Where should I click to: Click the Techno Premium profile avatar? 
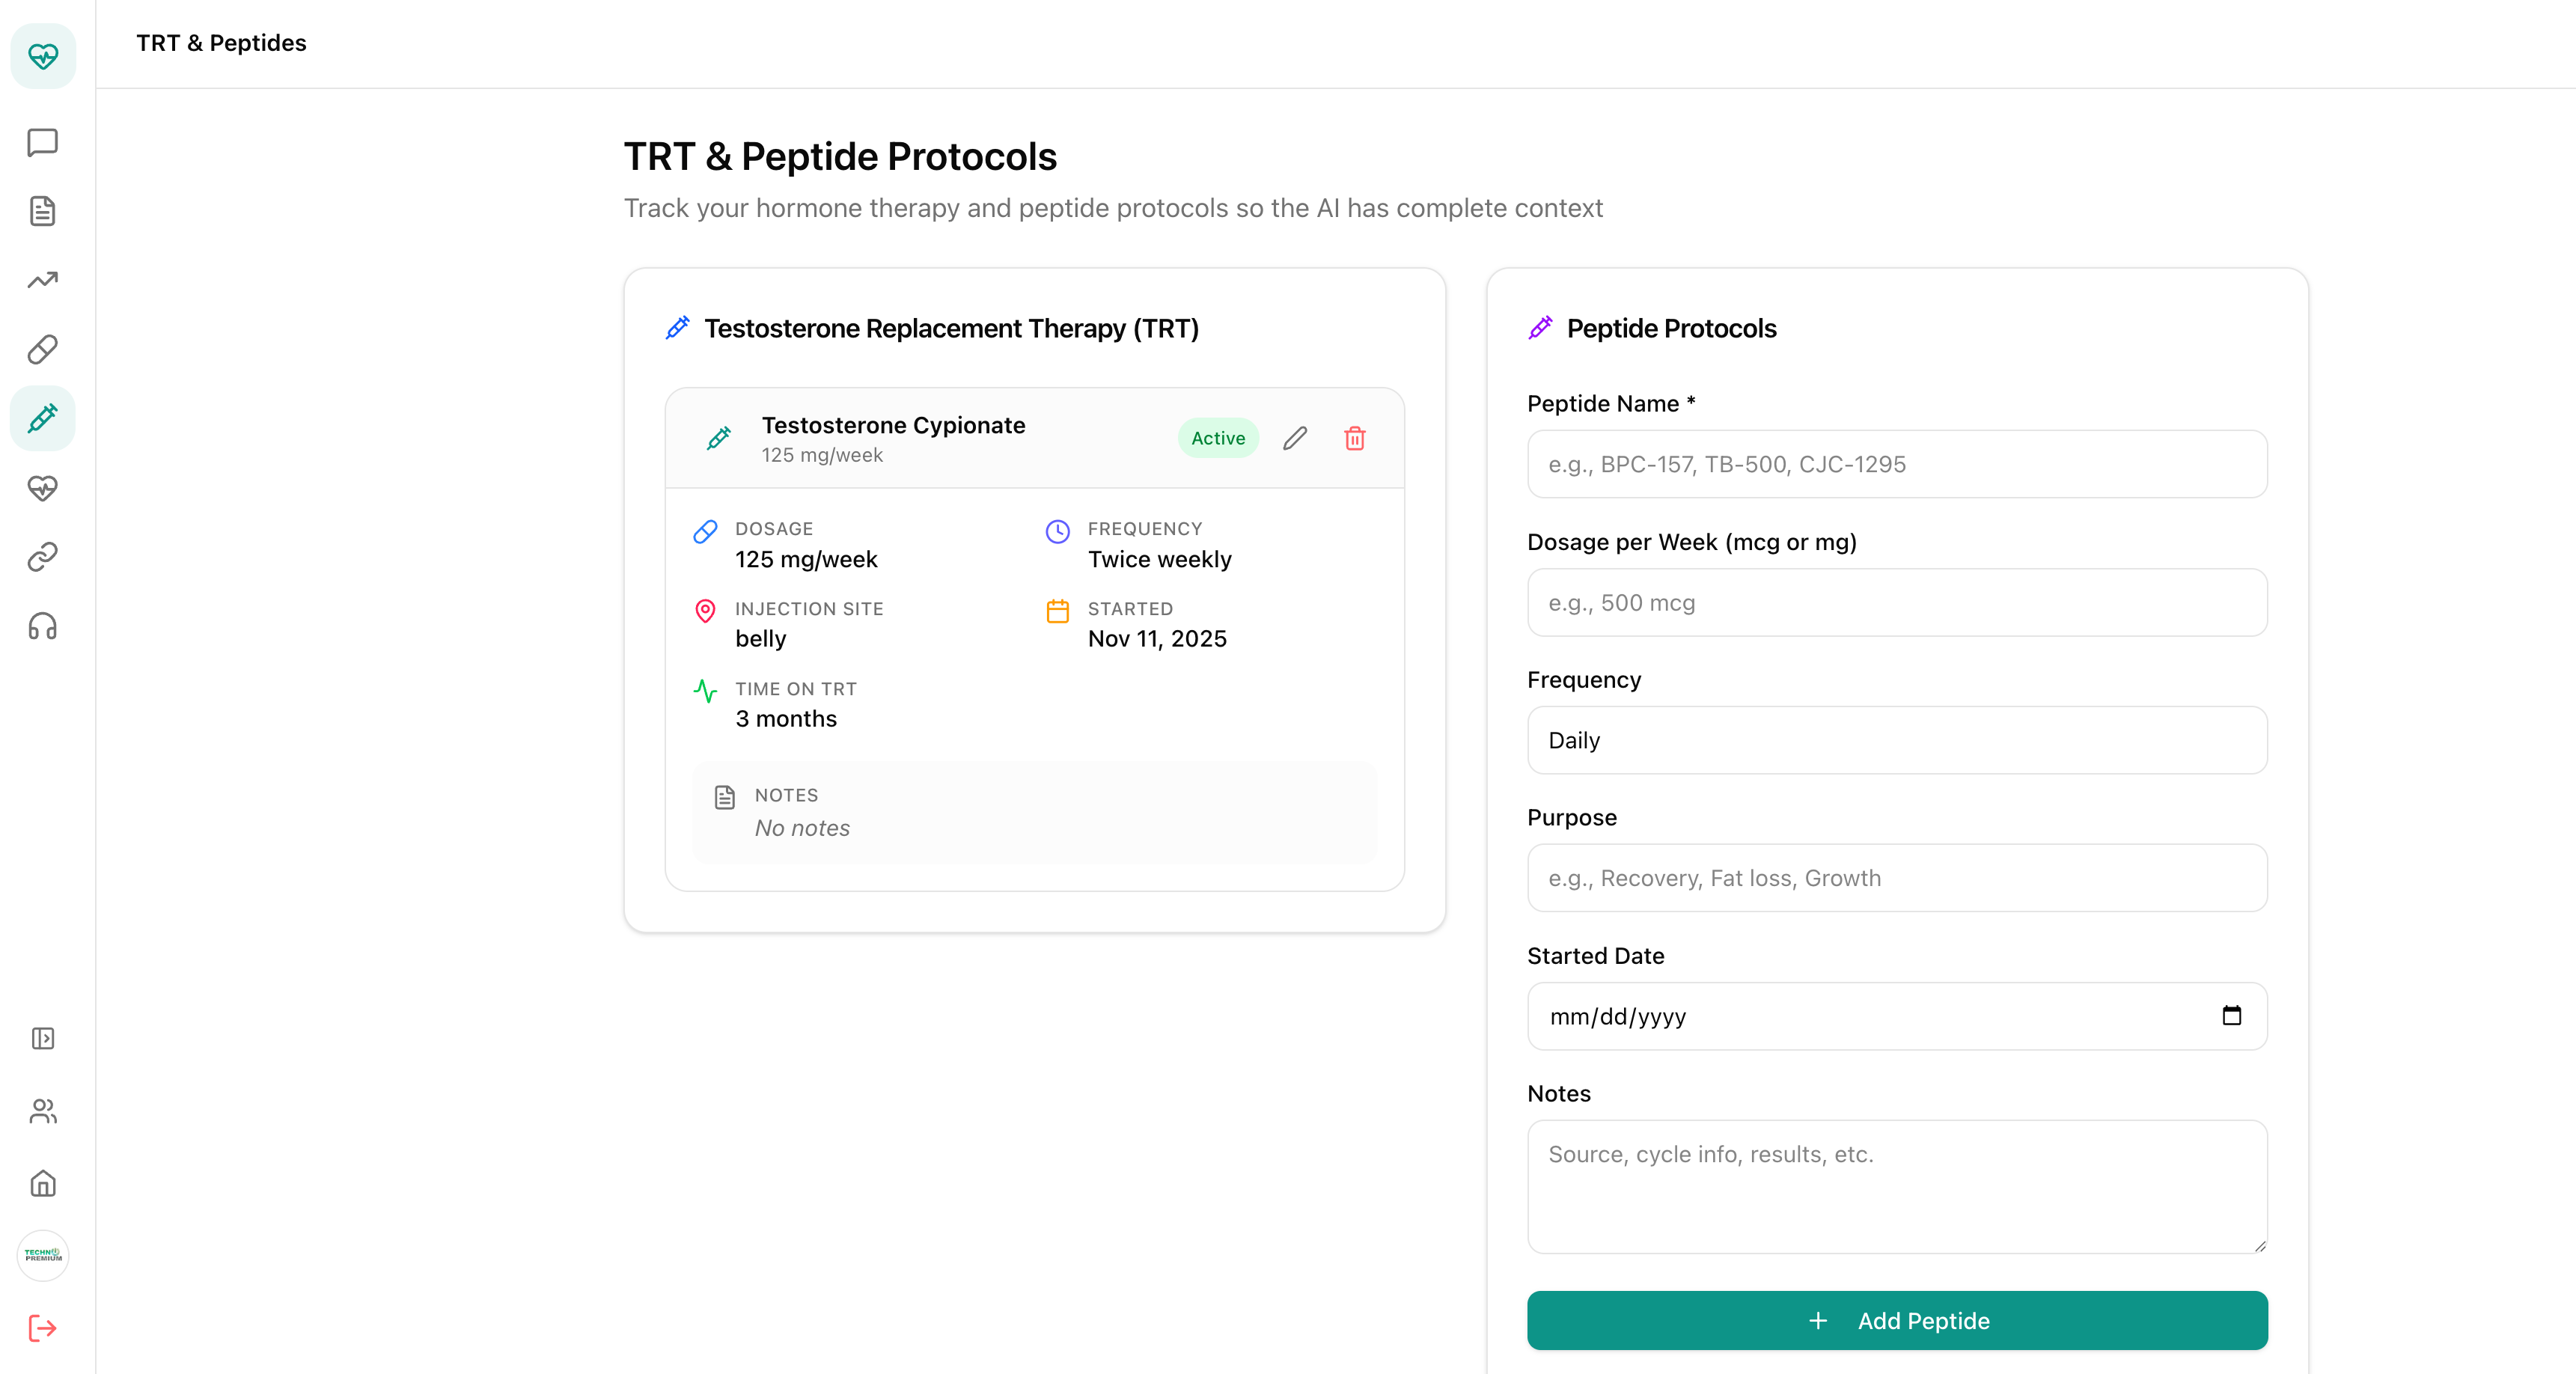(x=43, y=1255)
